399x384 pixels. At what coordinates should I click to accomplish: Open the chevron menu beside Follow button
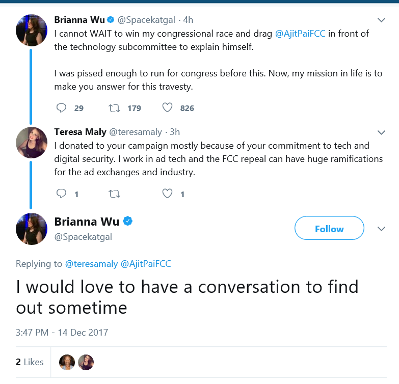tap(381, 229)
